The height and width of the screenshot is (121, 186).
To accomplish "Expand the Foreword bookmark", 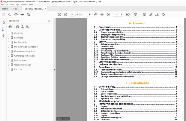I will (9, 38).
